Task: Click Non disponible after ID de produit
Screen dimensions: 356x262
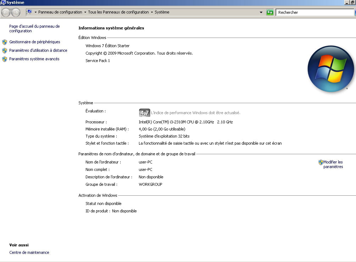Action: (x=124, y=211)
